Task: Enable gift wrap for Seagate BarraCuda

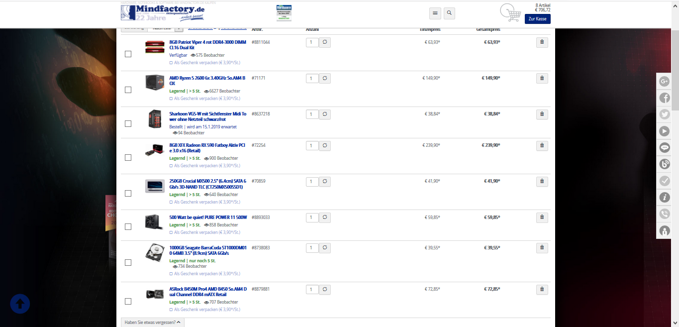Action: [x=171, y=274]
